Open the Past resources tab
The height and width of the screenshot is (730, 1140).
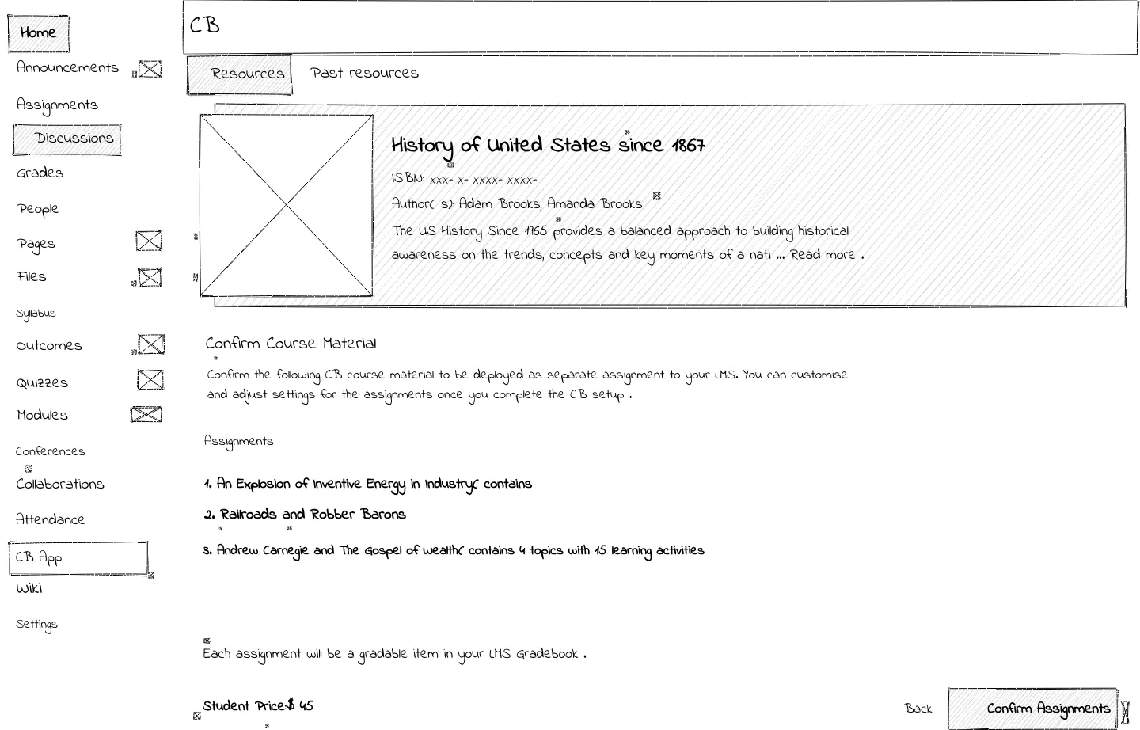click(364, 73)
